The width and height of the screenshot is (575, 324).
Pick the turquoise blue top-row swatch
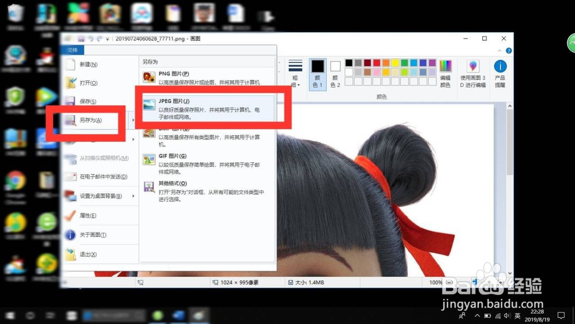click(413, 63)
